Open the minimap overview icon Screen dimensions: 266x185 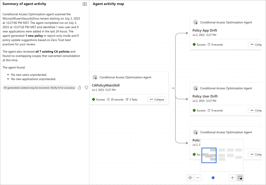point(240,178)
